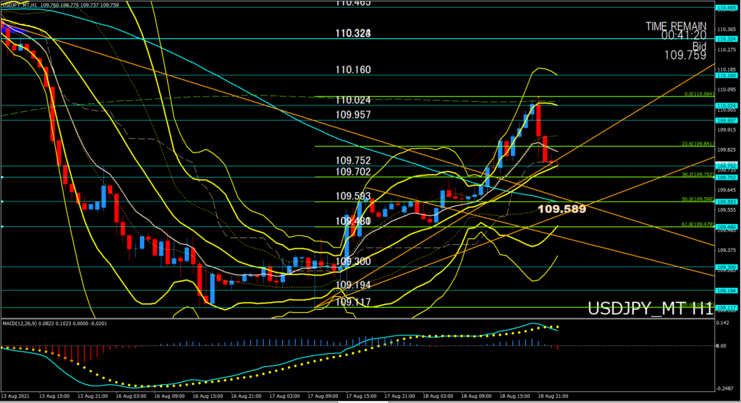The height and width of the screenshot is (403, 741).
Task: Click the large white 110.160 level label
Action: [x=353, y=70]
